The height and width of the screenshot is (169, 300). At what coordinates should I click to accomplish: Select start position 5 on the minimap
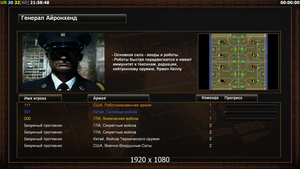click(253, 42)
